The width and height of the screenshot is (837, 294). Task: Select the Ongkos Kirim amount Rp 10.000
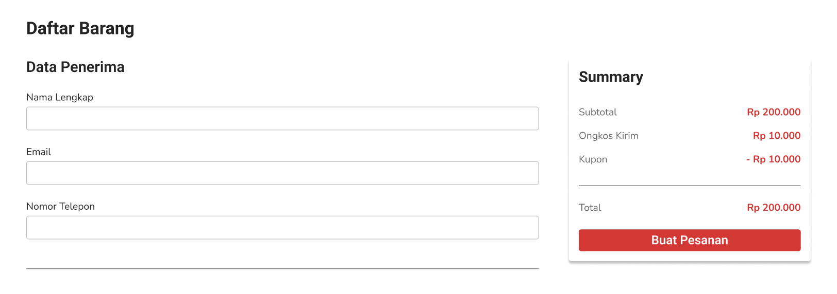[777, 136]
